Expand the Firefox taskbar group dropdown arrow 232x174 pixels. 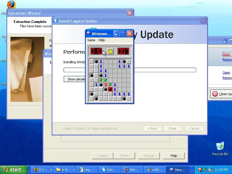51,170
